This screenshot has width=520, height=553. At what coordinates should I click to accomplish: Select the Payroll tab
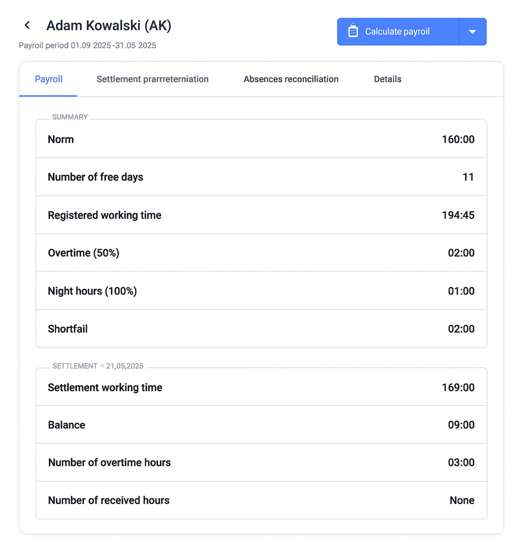(48, 79)
